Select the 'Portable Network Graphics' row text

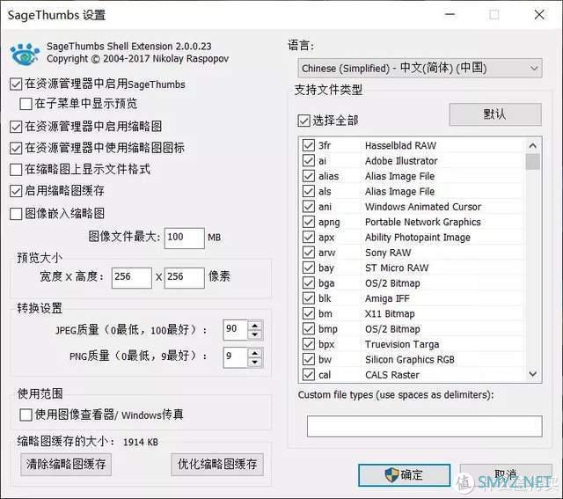coord(423,222)
